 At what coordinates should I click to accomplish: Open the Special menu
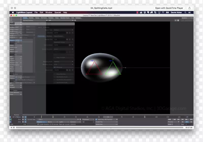[x=58, y=12]
